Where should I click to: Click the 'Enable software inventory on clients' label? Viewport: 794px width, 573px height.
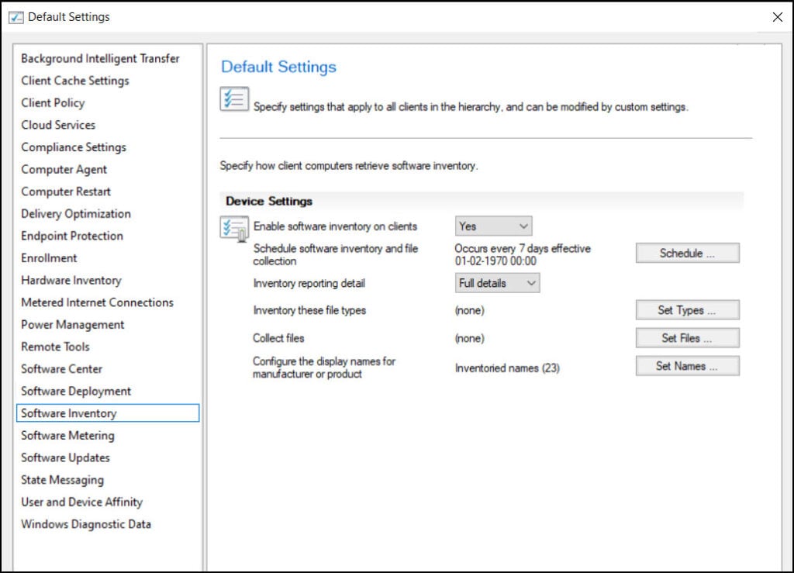tap(335, 226)
